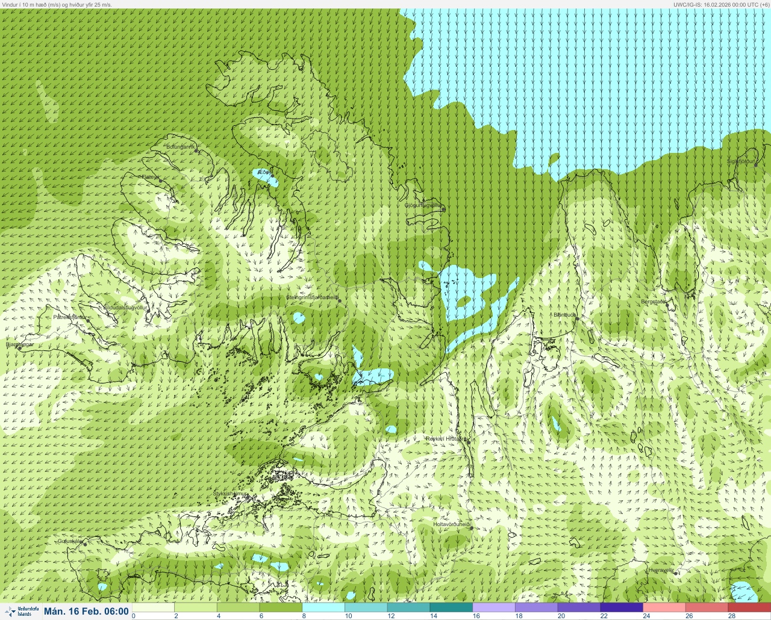Click the Æðey station marker
Viewport: 771px width, 620px height.
(272, 175)
